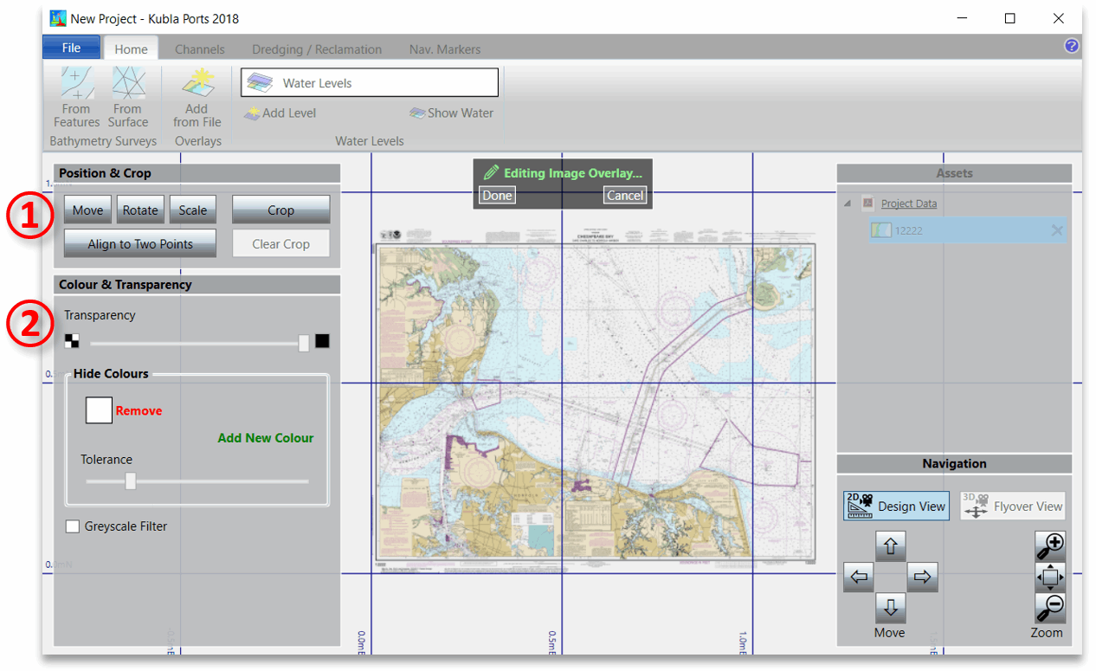The width and height of the screenshot is (1096, 671).
Task: Zoom to fit extents icon
Action: (1050, 577)
